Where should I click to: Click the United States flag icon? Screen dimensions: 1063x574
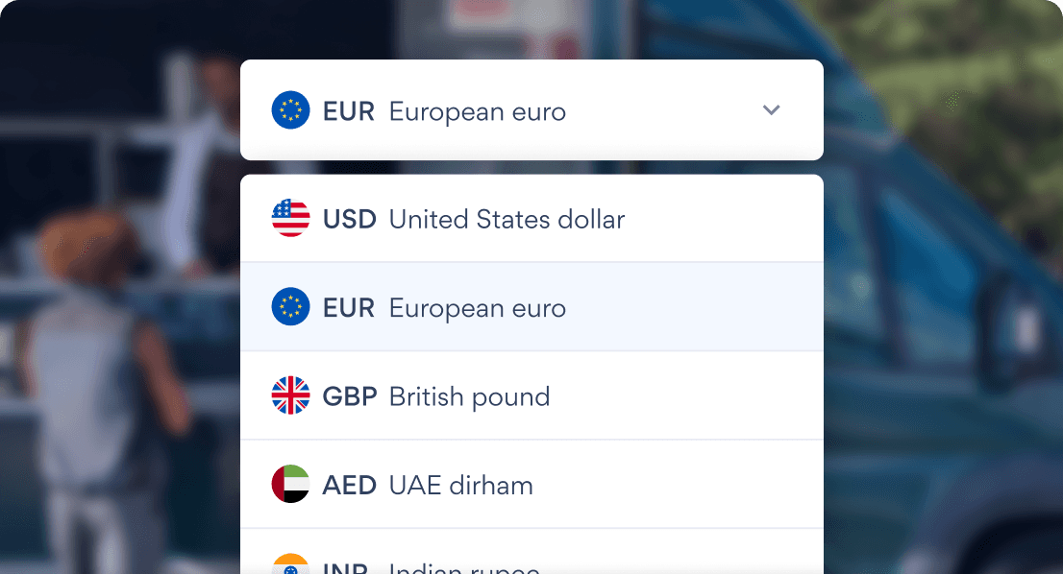pyautogui.click(x=291, y=218)
